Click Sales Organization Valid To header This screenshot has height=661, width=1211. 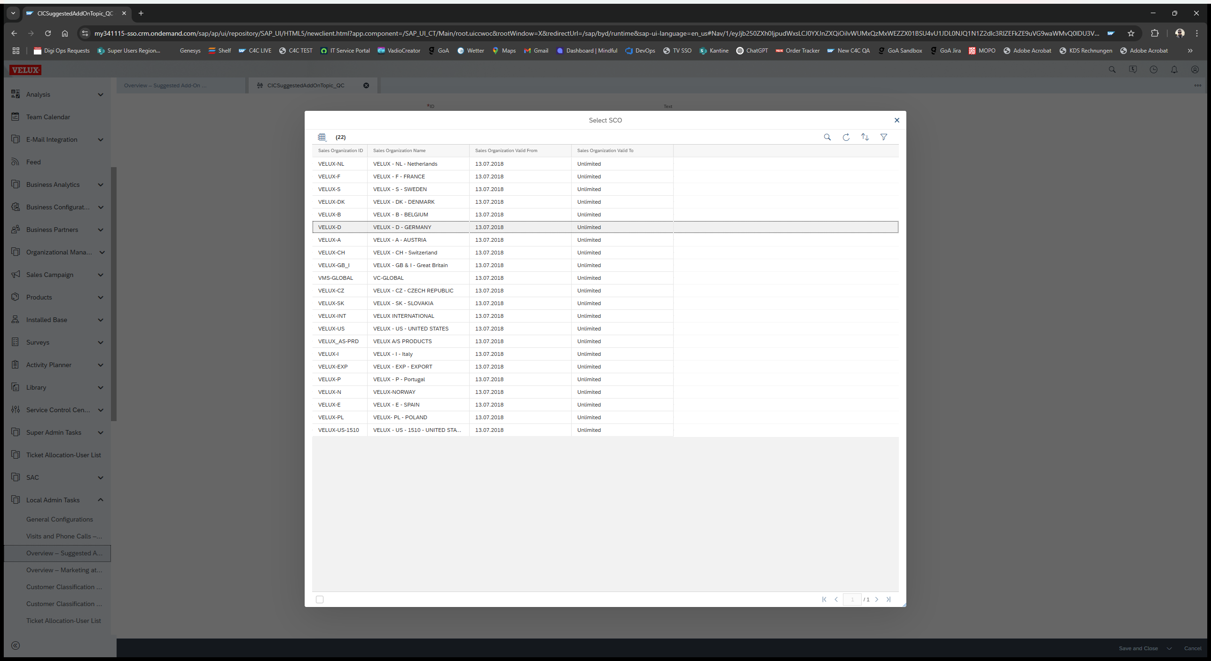click(622, 151)
